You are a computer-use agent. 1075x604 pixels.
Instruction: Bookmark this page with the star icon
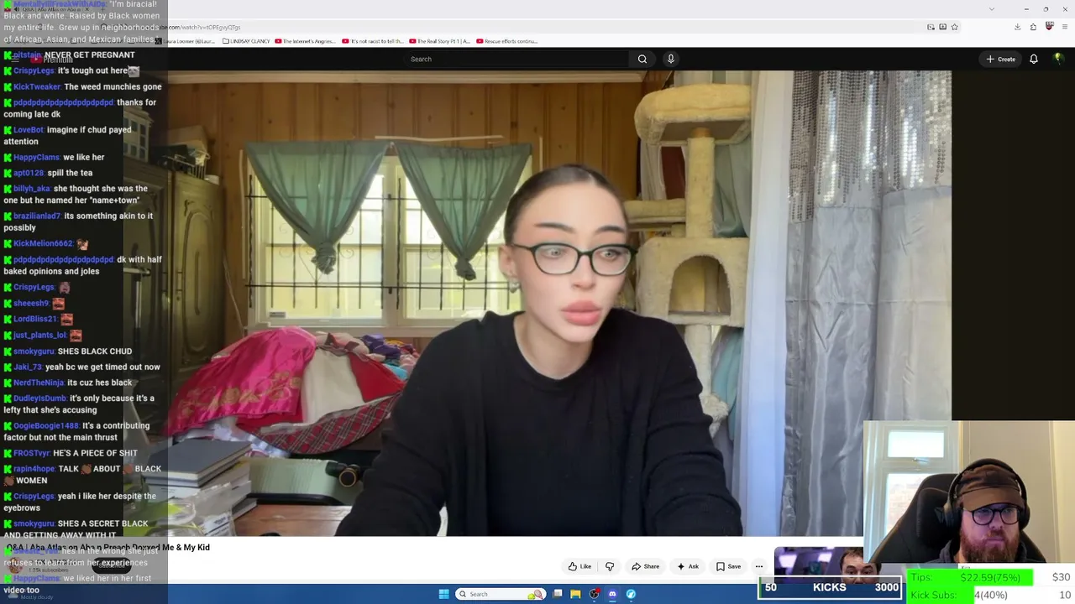point(955,27)
